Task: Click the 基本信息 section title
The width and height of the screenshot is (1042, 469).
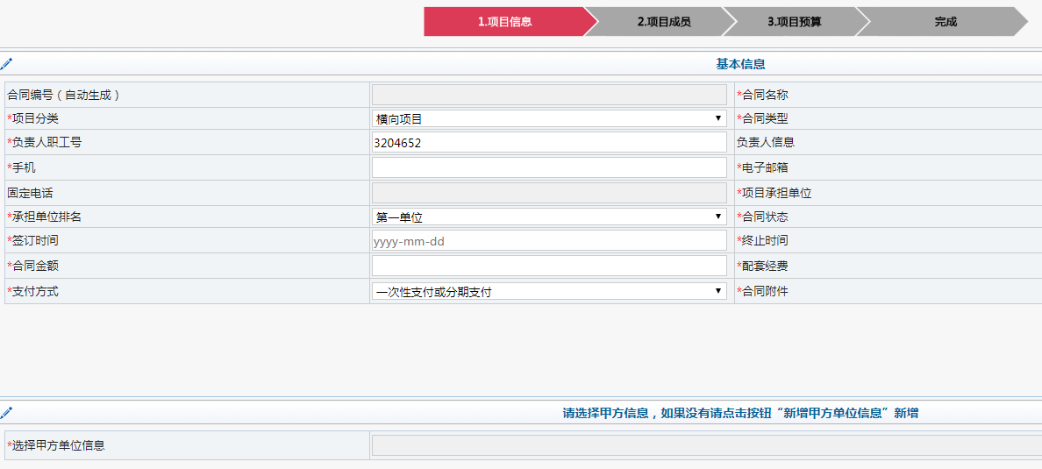Action: (x=740, y=64)
